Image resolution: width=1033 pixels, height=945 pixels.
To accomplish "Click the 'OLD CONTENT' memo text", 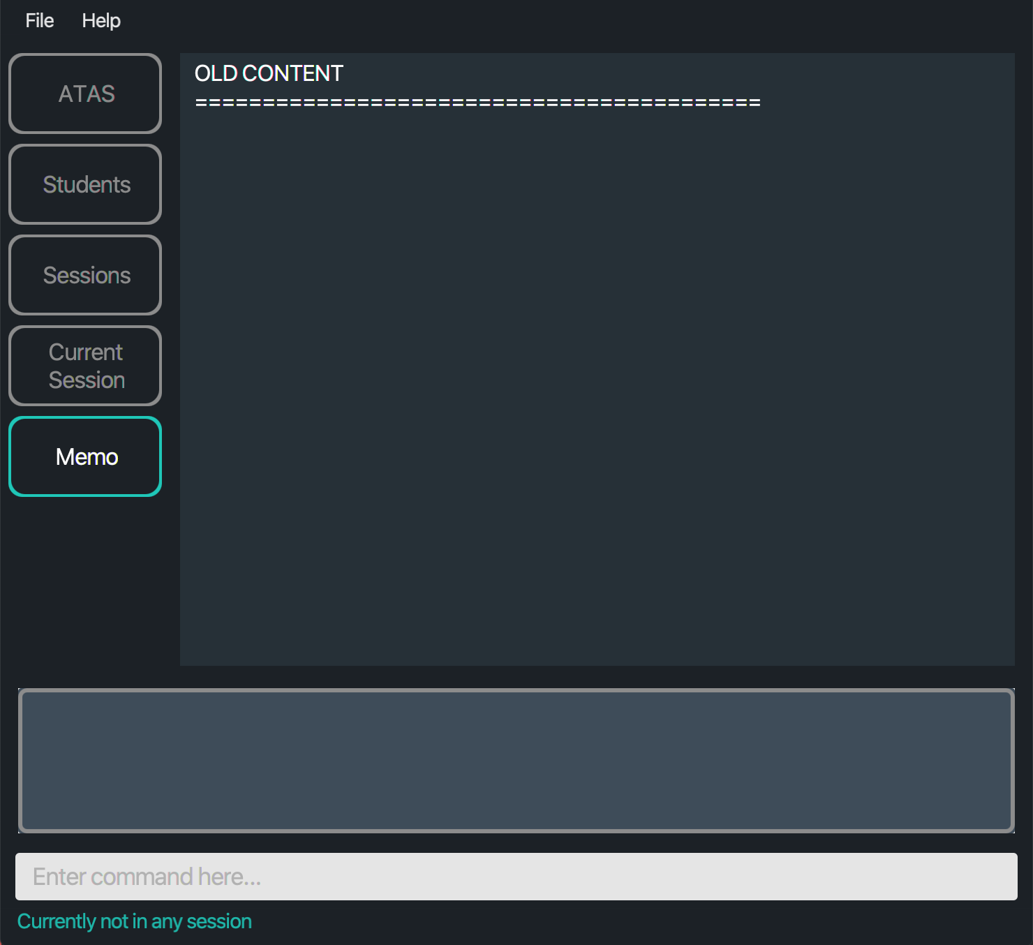I will [269, 73].
